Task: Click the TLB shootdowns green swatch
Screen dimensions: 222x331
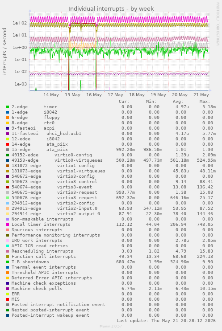Action: [8, 262]
